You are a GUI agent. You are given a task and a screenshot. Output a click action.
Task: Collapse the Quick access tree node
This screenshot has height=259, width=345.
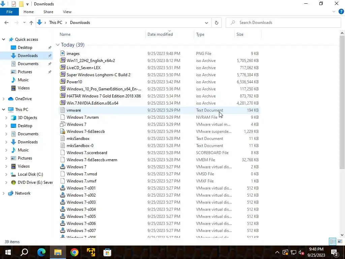coord(3,39)
